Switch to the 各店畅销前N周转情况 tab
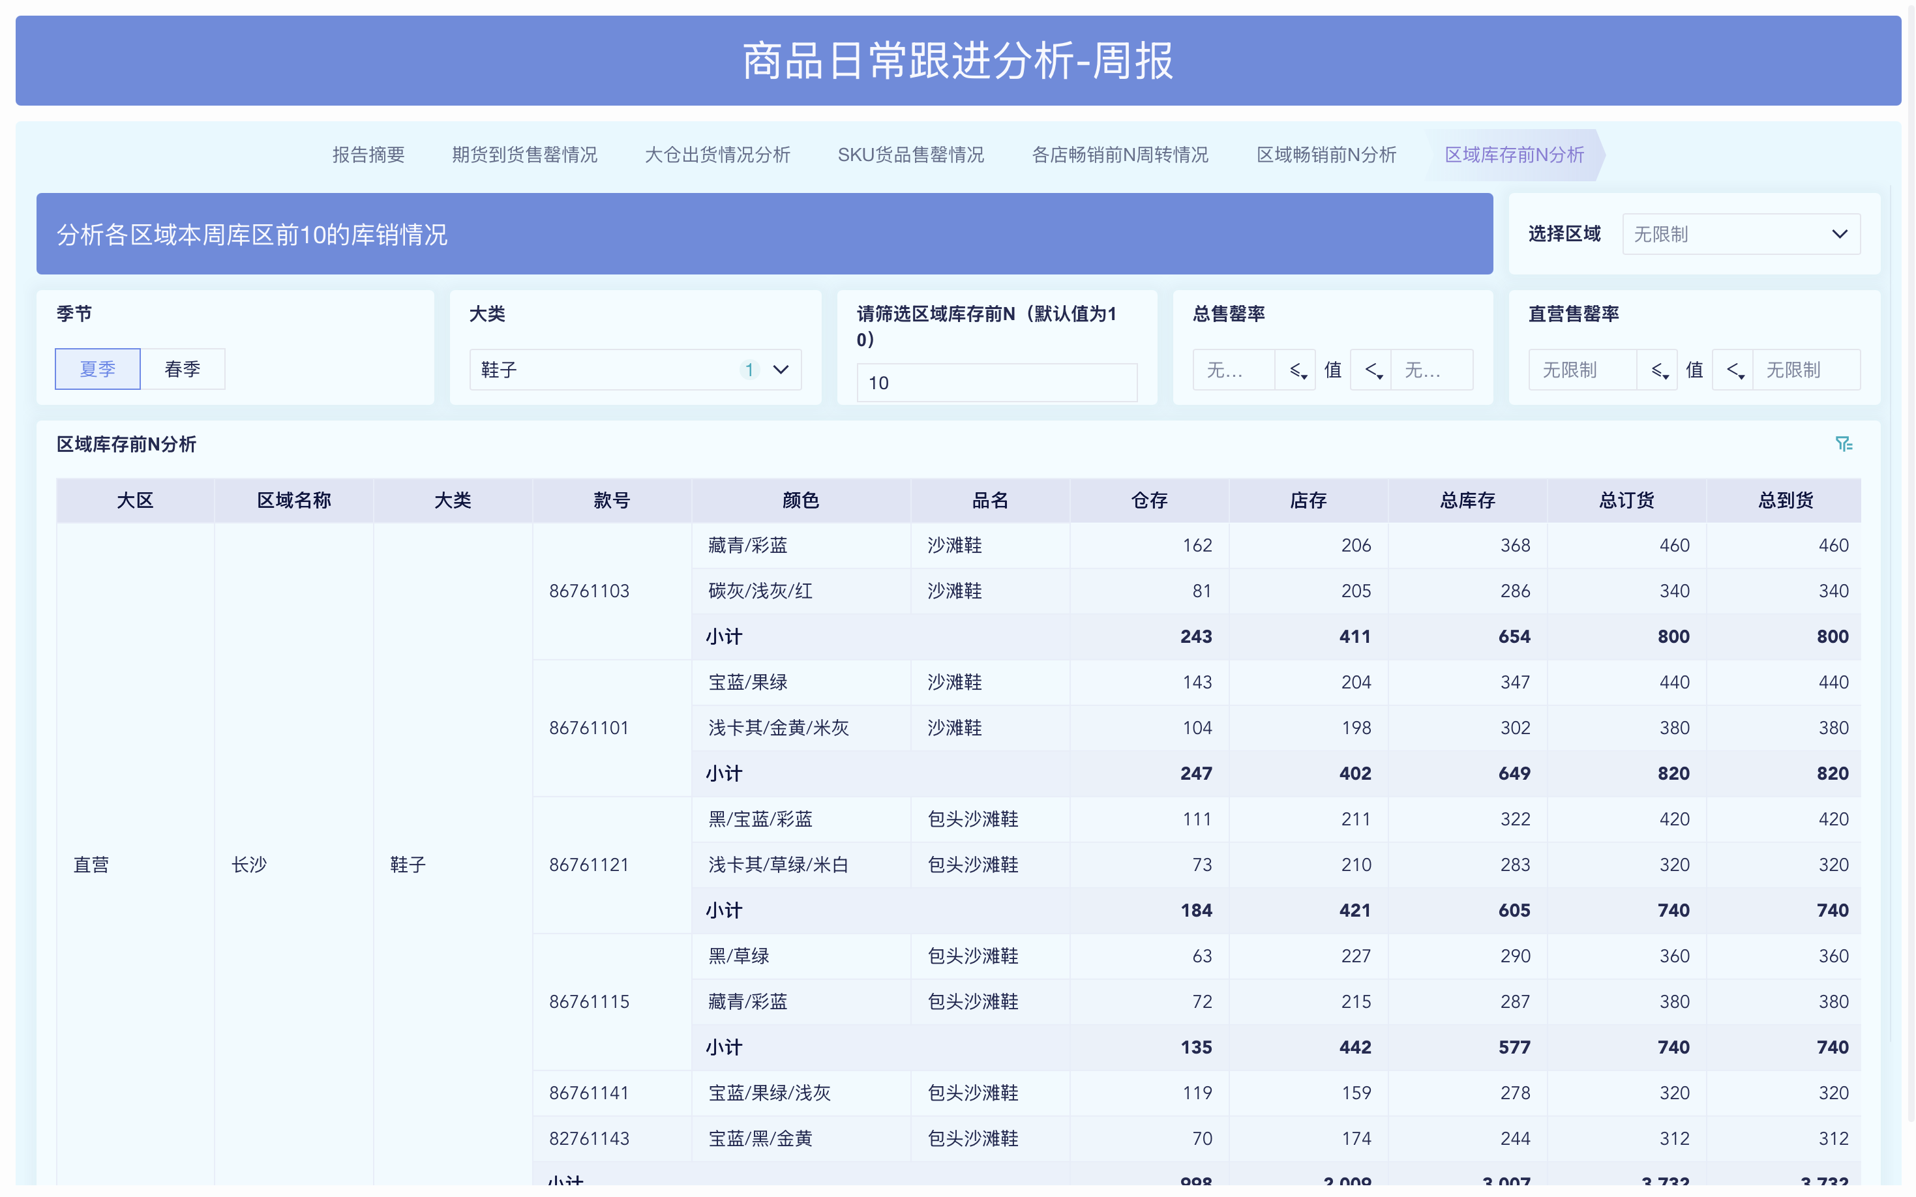1916x1197 pixels. pos(1120,155)
